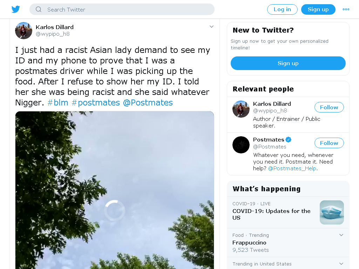Open the #blm hashtag link
359x269 pixels.
(x=58, y=103)
